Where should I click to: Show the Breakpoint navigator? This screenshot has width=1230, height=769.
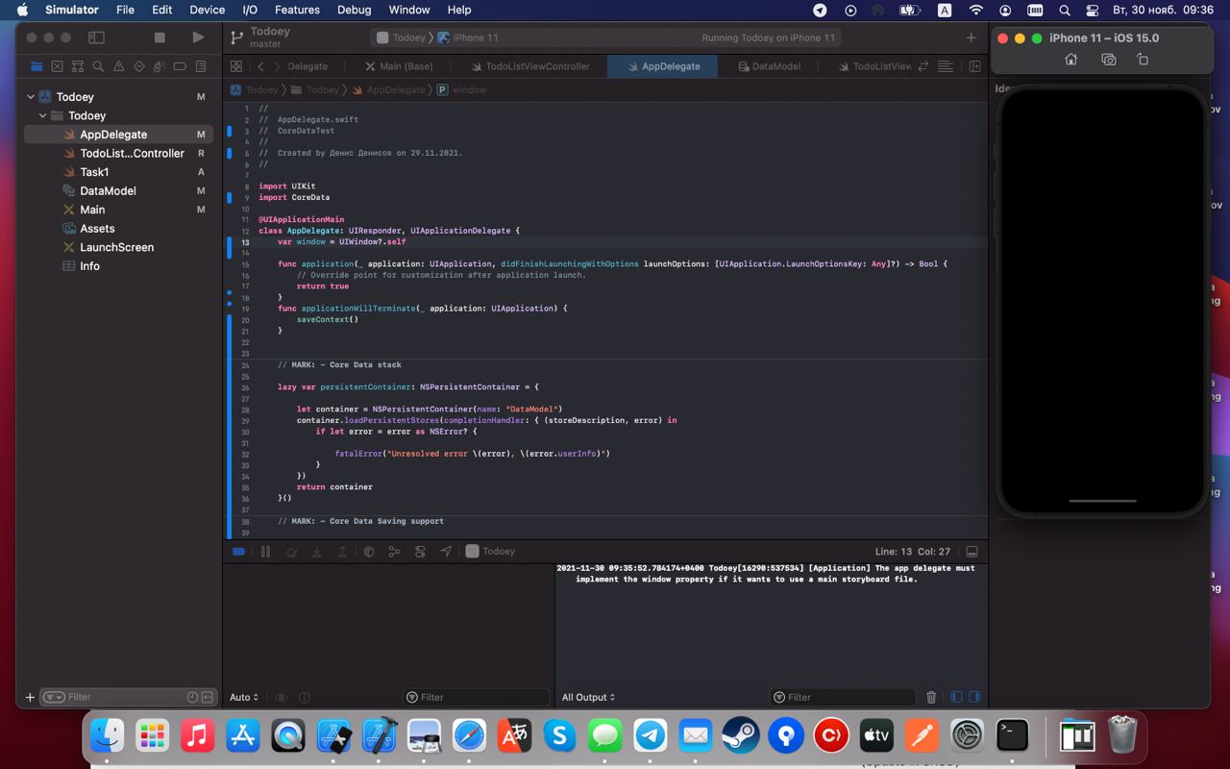[x=180, y=66]
